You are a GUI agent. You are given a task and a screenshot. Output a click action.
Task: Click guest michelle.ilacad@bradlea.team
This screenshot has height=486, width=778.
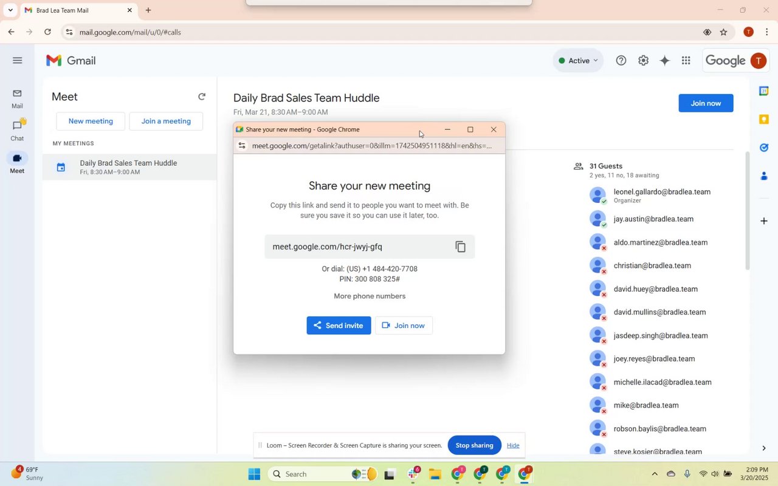(x=662, y=382)
